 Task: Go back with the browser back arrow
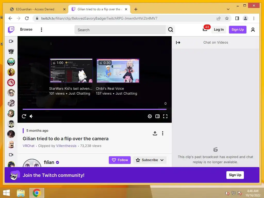[10, 18]
